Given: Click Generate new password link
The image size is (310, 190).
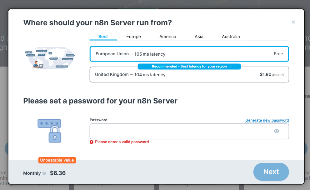Looking at the screenshot, I should tap(267, 120).
